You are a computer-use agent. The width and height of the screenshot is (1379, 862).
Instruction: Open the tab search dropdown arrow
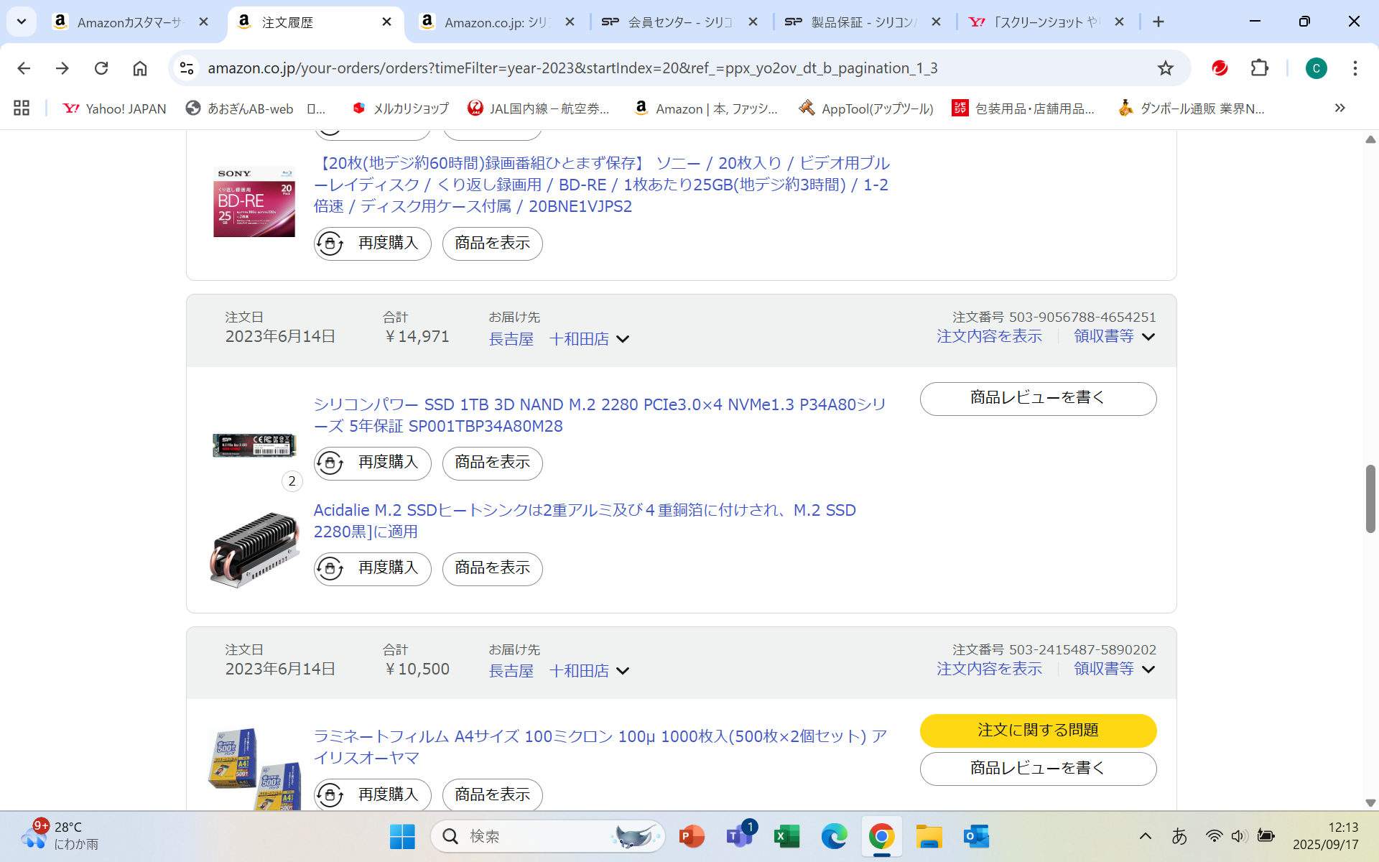click(22, 22)
